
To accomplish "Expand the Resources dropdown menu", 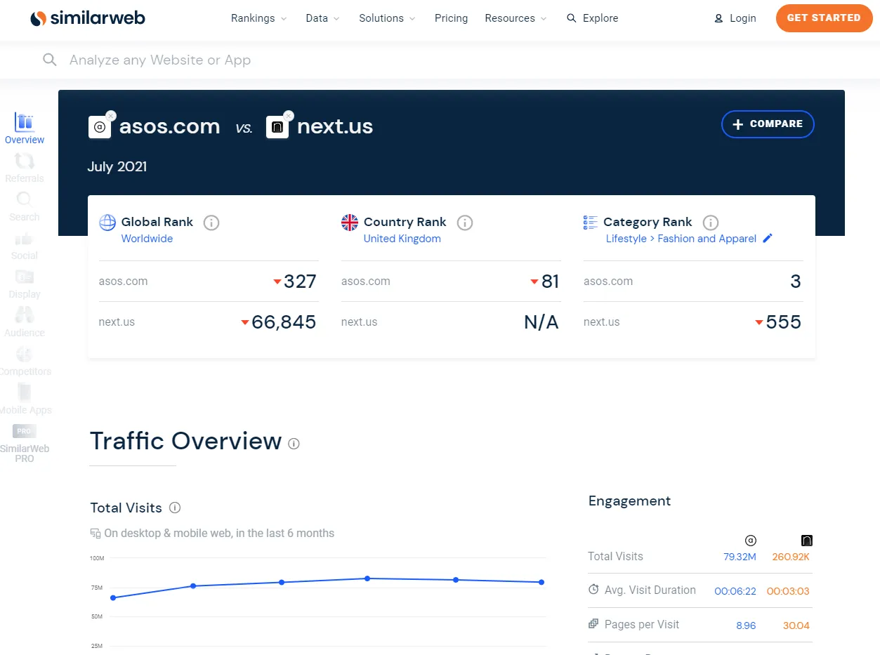I will pyautogui.click(x=515, y=18).
